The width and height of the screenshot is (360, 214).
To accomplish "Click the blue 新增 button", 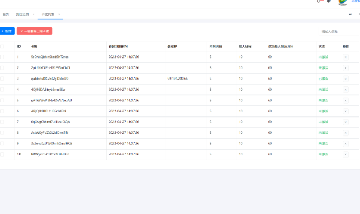I will click(x=7, y=32).
